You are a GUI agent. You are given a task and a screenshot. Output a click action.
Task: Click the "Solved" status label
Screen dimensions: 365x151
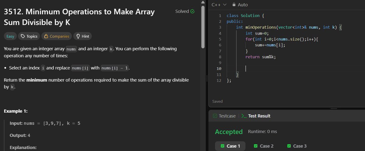coord(182,12)
